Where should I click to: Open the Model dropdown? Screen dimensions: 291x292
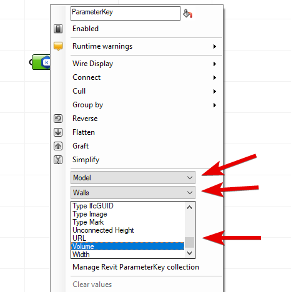[x=133, y=178]
